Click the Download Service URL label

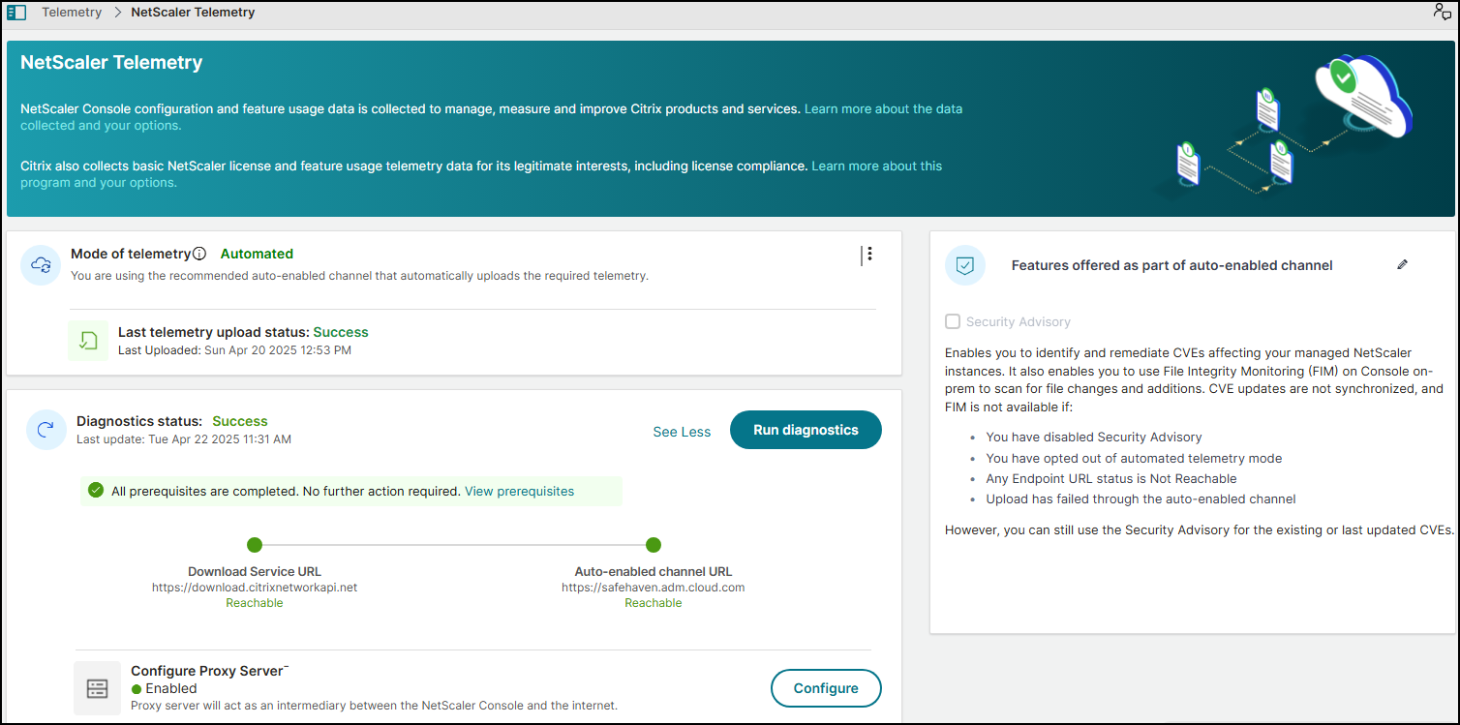pyautogui.click(x=255, y=571)
